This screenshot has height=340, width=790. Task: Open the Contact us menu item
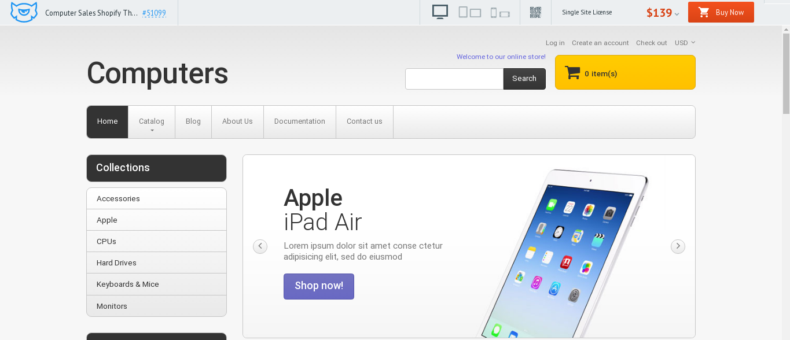(365, 122)
